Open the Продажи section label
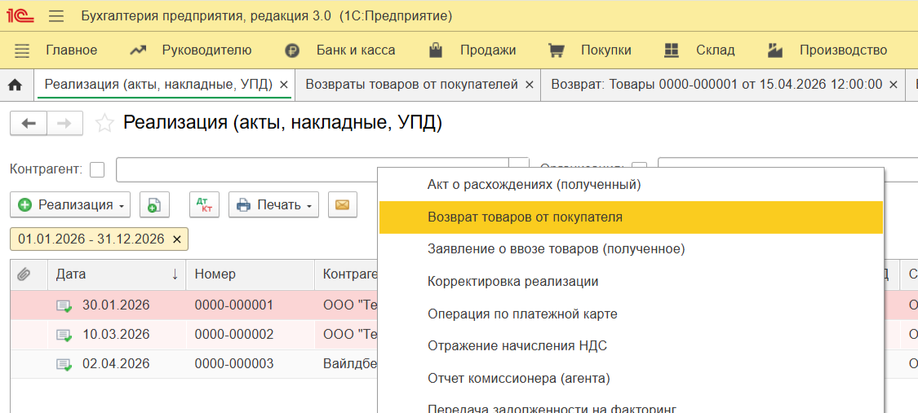Screen dimensions: 918x413 [x=488, y=51]
